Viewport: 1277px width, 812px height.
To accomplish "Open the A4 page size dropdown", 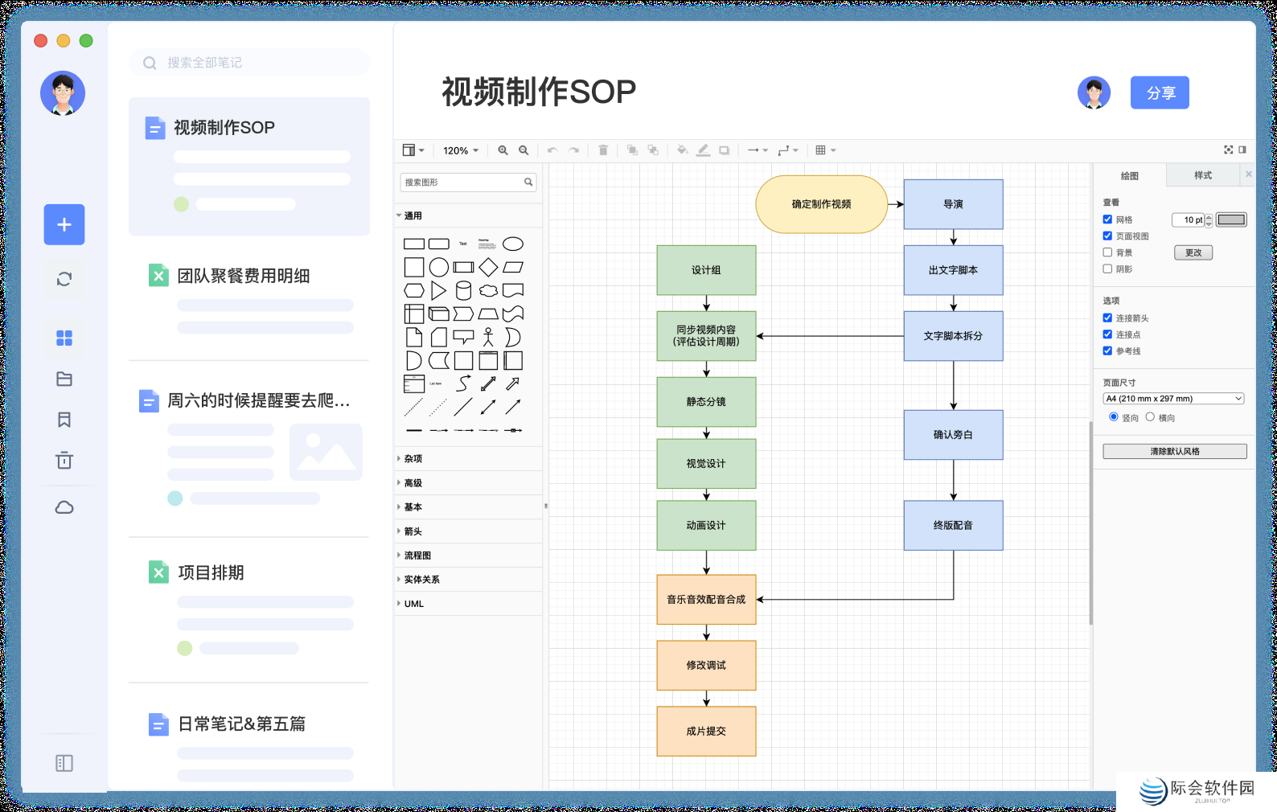I will click(1173, 399).
